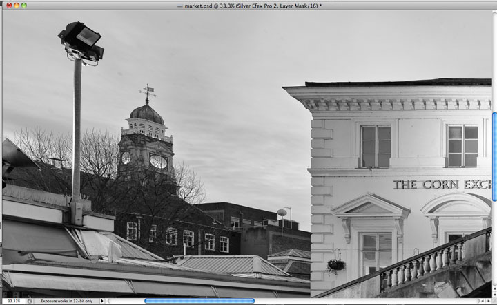Viewport: 497px width, 305px height.
Task: Click the blue vertical scrollbar thumb
Action: pyautogui.click(x=494, y=156)
